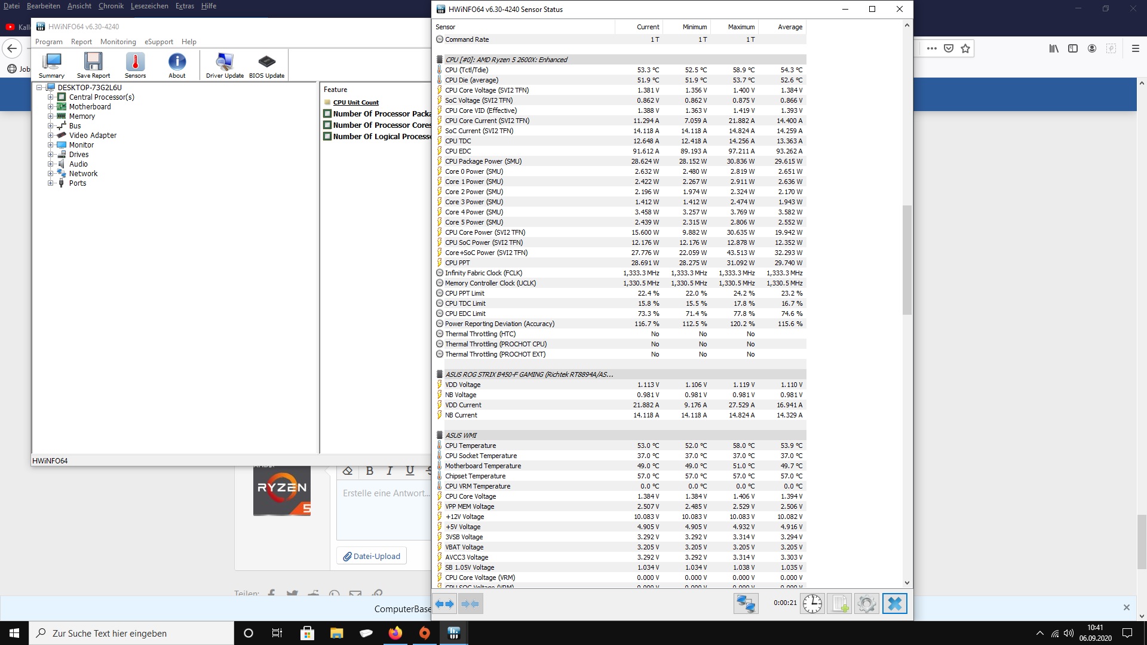Image resolution: width=1147 pixels, height=645 pixels.
Task: Click the expand columns arrows button
Action: point(444,604)
